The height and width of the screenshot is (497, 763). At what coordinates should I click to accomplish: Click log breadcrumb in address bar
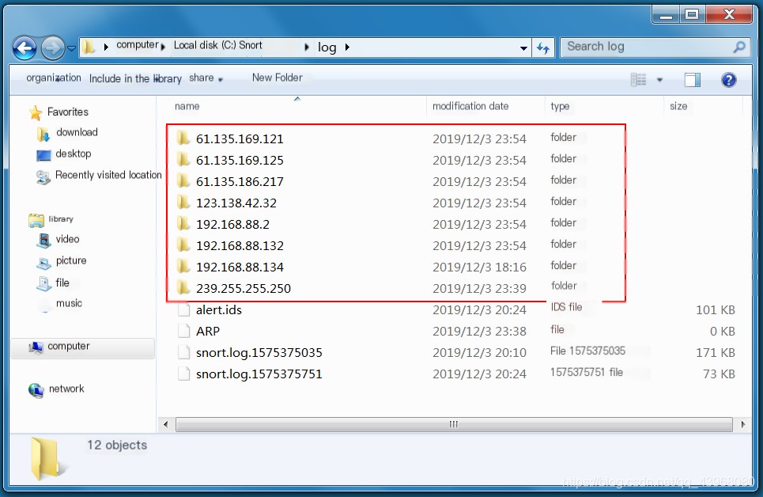(327, 47)
